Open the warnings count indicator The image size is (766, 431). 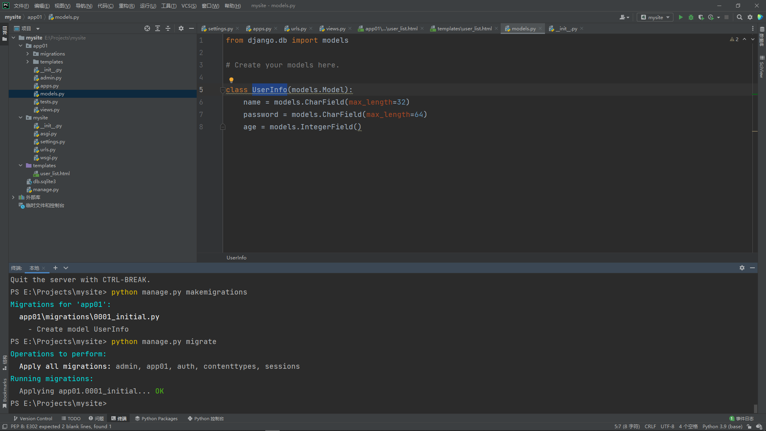point(734,39)
